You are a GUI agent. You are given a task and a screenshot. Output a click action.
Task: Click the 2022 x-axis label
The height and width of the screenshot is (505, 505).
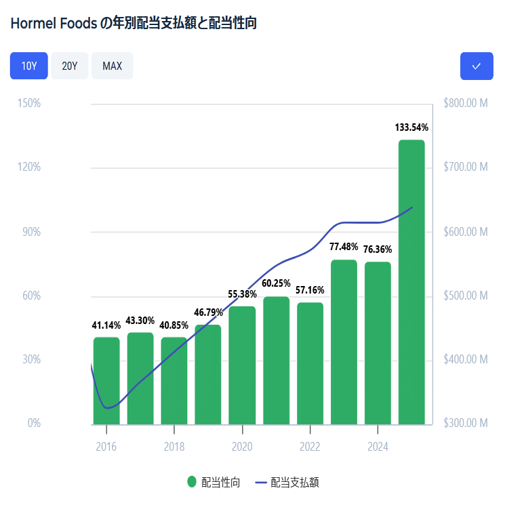(310, 447)
